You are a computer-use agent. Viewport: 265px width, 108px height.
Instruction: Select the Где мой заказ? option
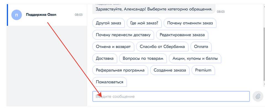tap(144, 23)
